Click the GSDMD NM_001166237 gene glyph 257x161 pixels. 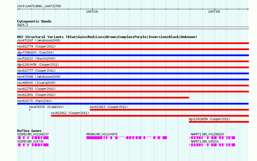(33, 138)
